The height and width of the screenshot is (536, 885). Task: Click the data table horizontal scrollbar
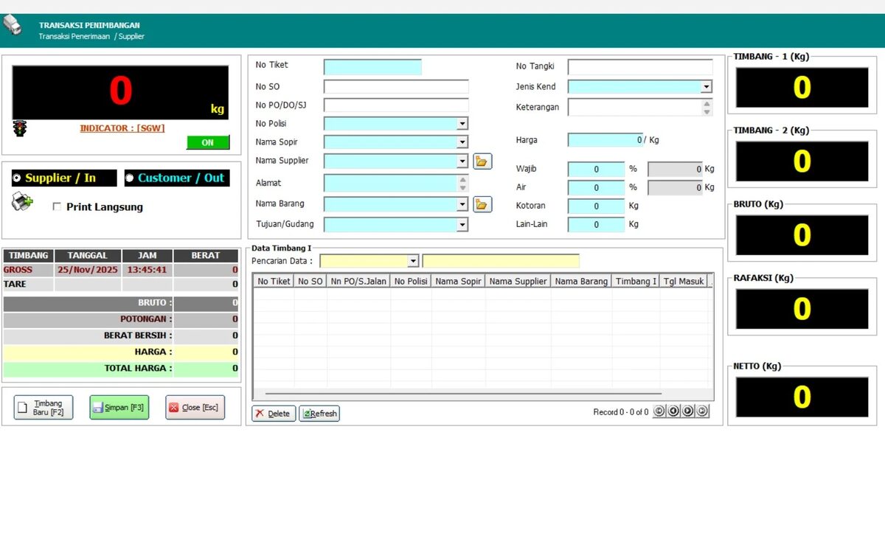463,394
